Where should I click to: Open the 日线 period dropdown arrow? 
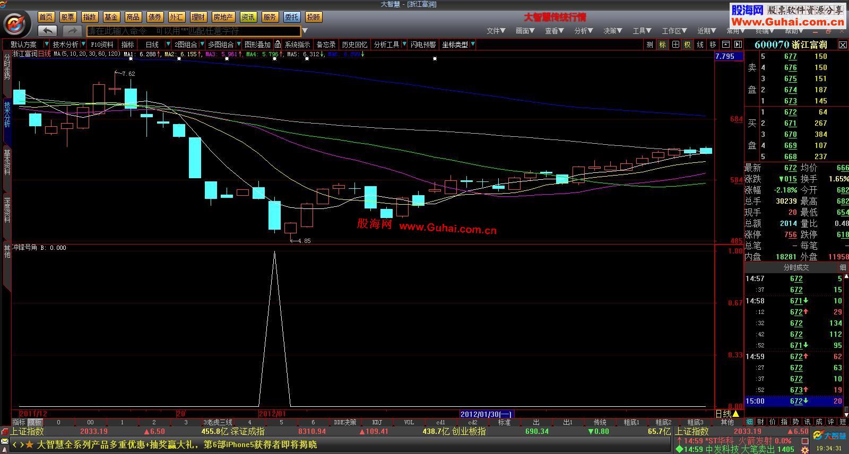[x=168, y=45]
